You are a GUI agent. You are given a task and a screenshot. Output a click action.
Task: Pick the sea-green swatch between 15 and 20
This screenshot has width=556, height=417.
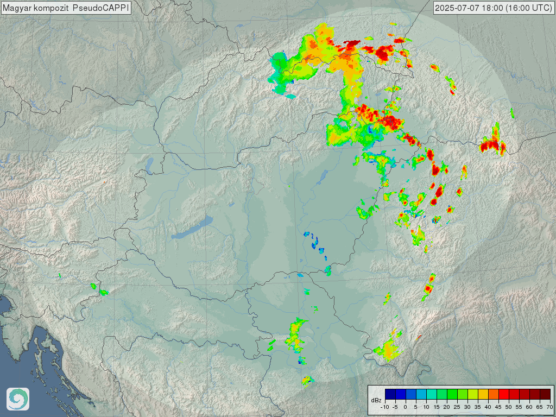pyautogui.click(x=442, y=394)
